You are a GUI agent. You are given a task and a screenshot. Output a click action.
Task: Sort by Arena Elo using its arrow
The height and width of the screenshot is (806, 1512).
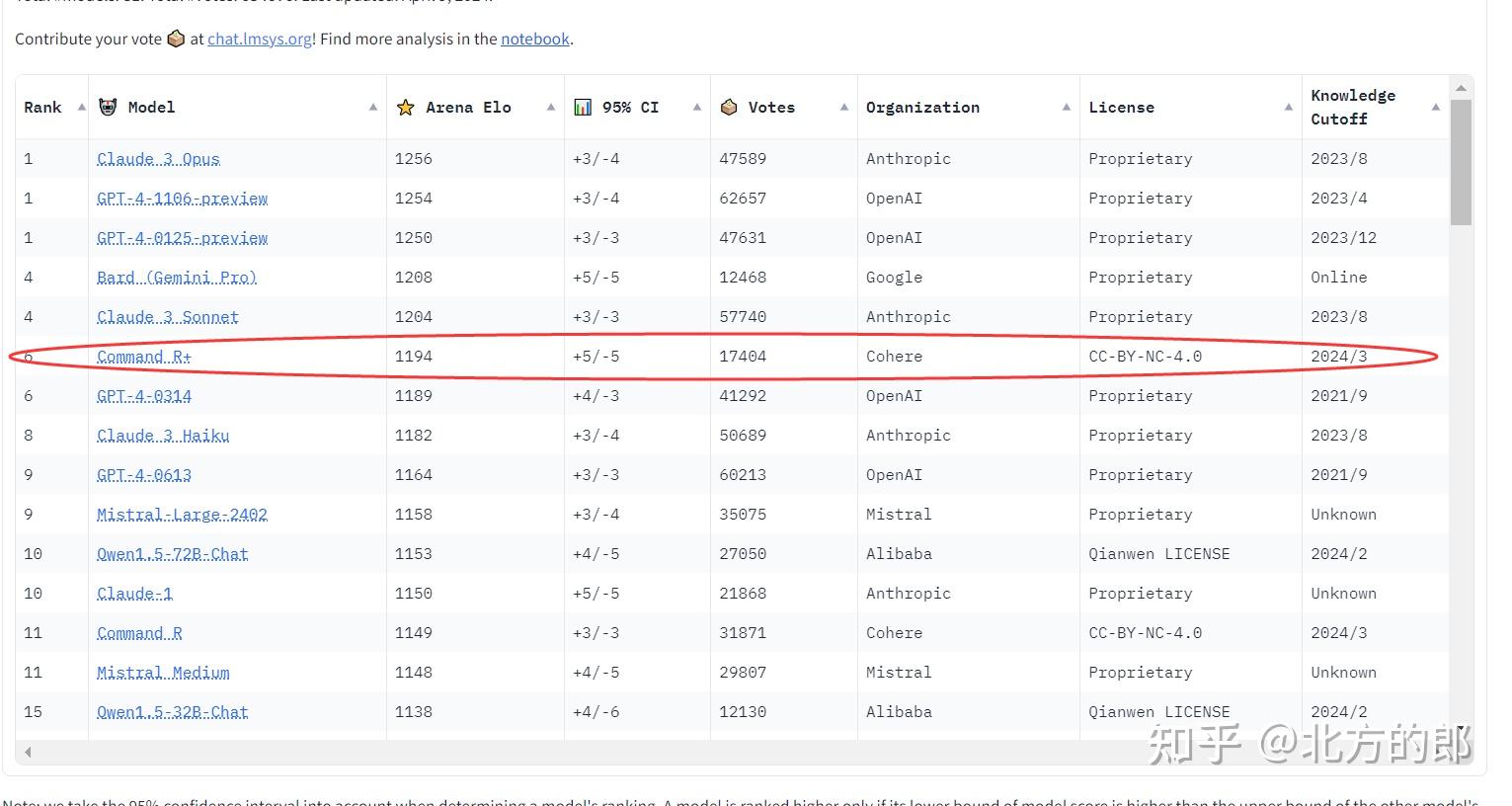550,107
